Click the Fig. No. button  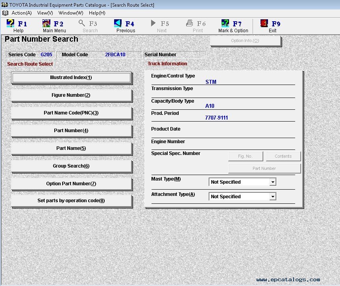pos(245,156)
